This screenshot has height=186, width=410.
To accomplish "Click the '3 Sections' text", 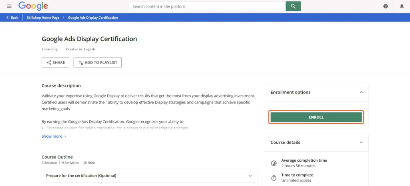I will [x=49, y=163].
